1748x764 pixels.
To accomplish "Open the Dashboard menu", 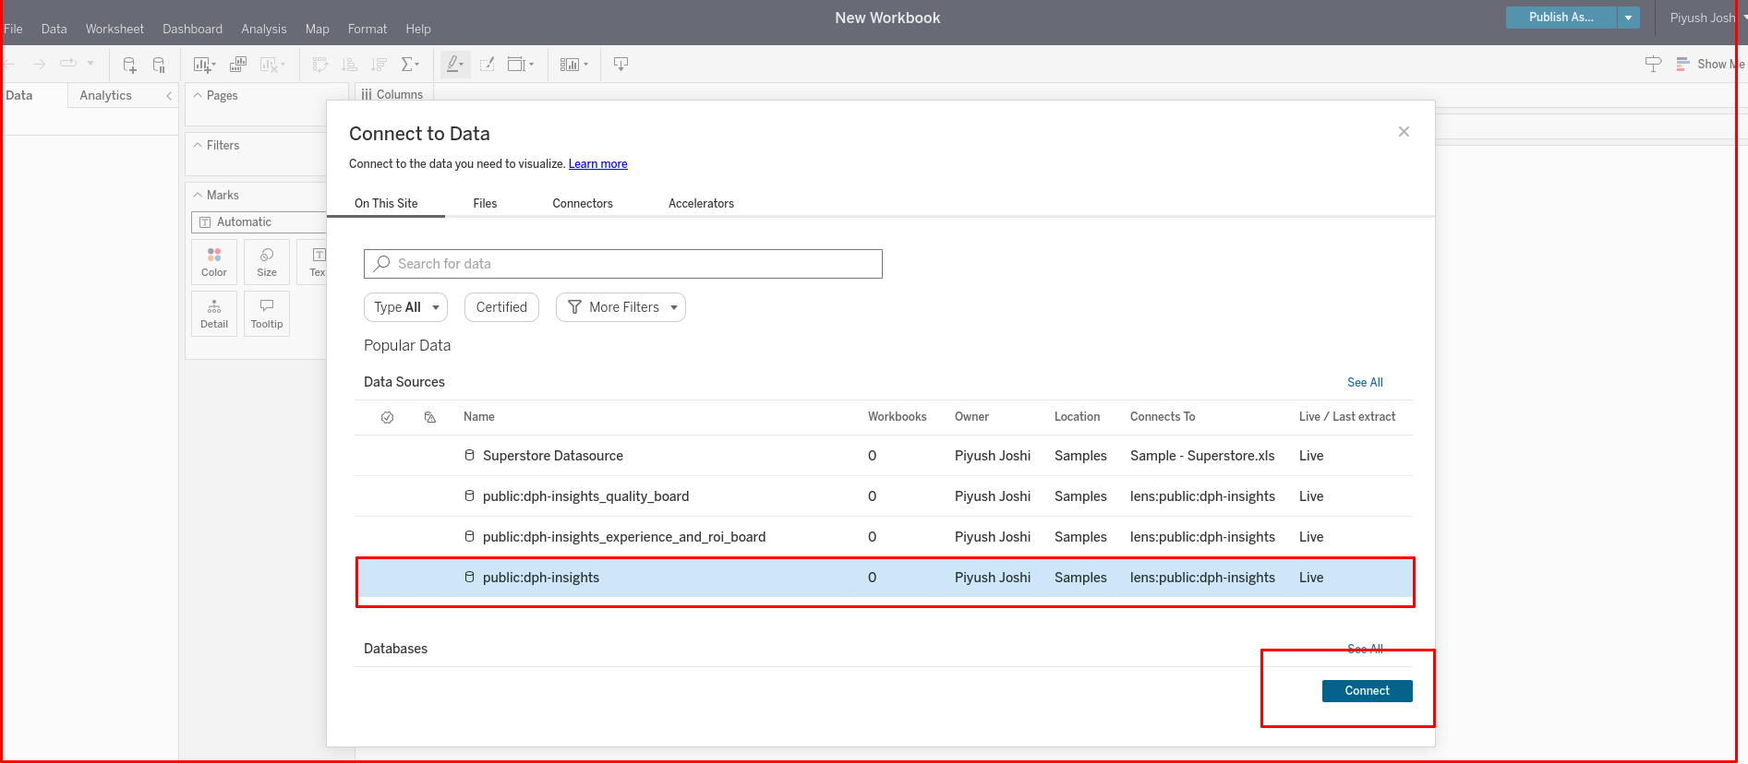I will (192, 29).
